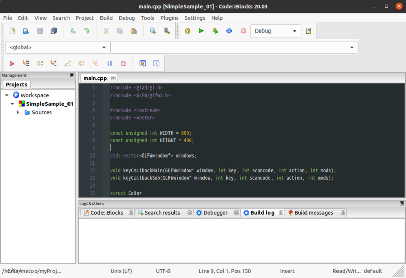Start debugging with the red Debug/Continue icon
Viewport: 406px width, 278px height.
point(12,64)
